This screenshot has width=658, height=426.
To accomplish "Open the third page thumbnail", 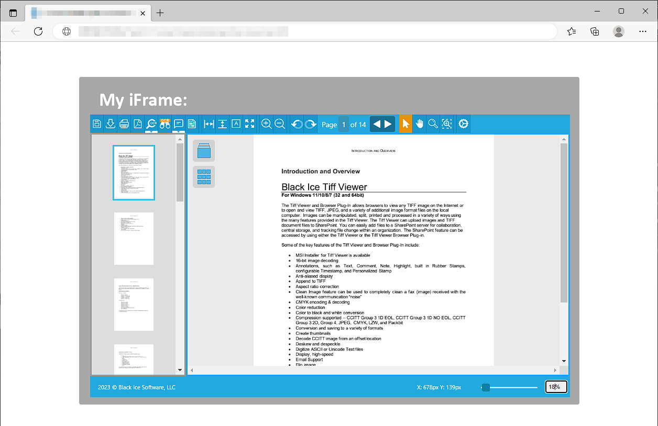I will (134, 305).
